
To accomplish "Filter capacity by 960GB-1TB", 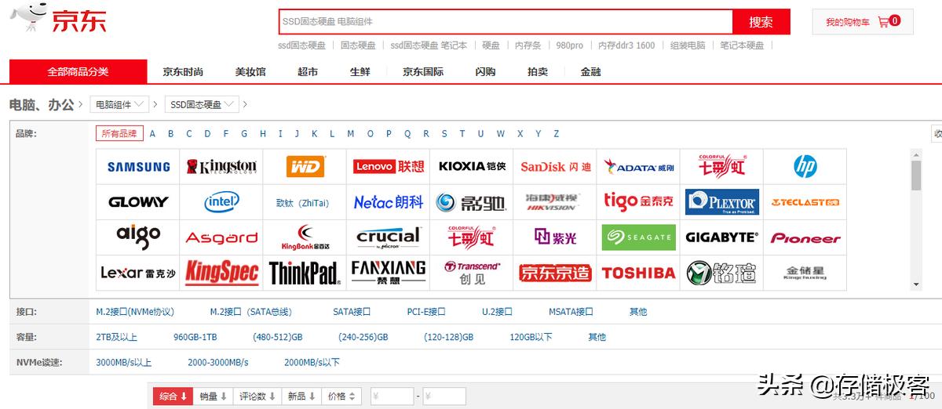I will point(195,337).
